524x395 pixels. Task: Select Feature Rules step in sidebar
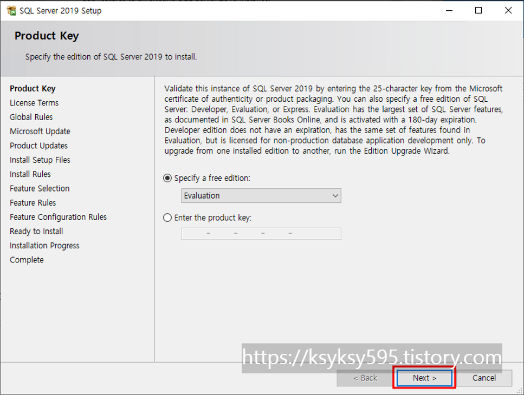(33, 203)
